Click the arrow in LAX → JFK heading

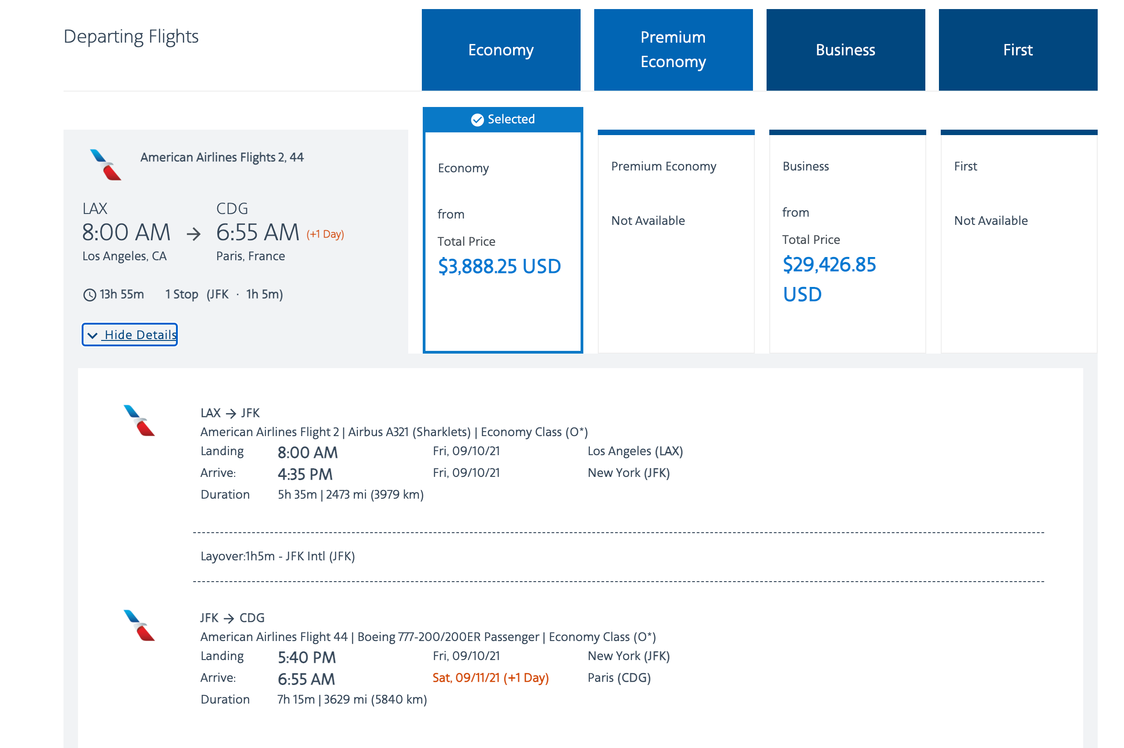tap(231, 413)
